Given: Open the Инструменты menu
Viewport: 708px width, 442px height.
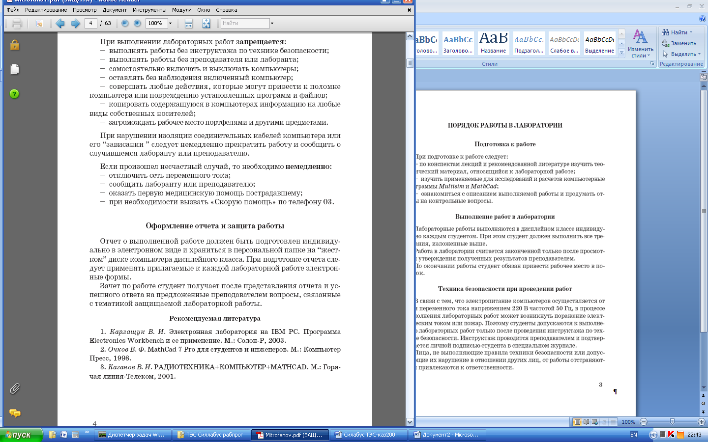Looking at the screenshot, I should point(149,10).
